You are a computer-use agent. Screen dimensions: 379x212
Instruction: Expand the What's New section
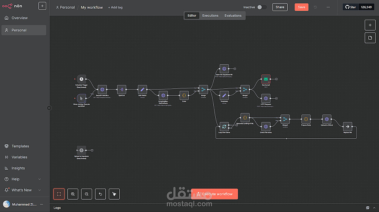(x=40, y=190)
